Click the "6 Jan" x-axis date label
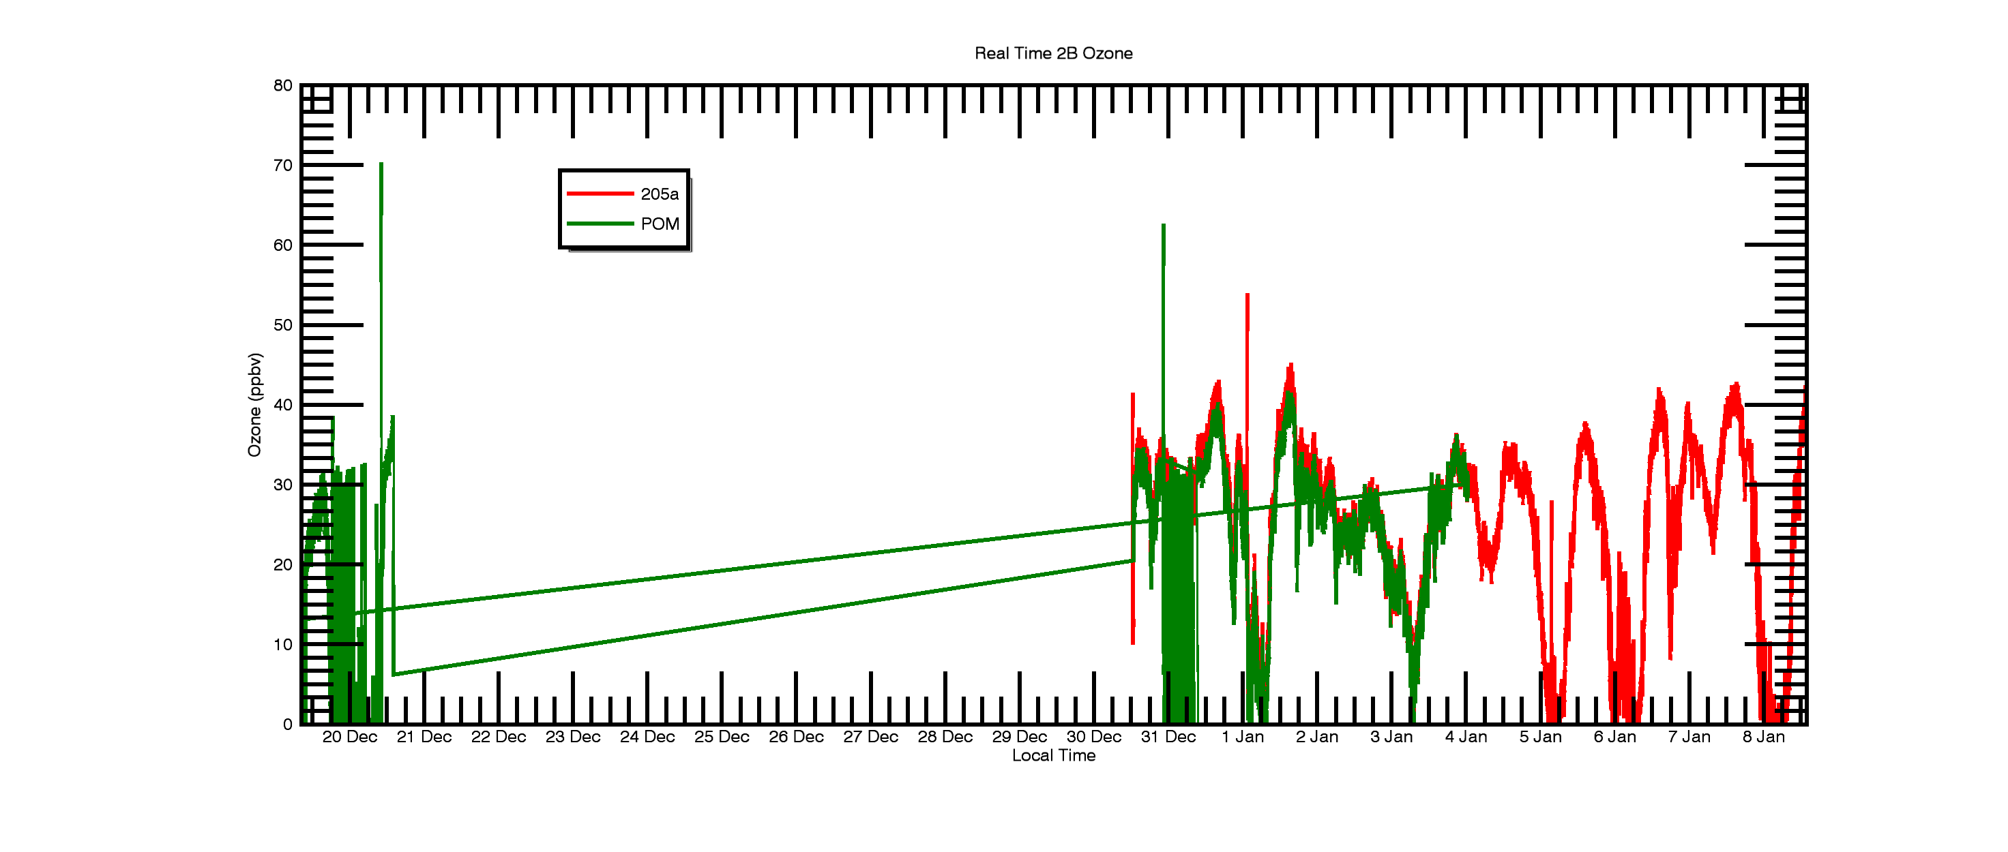 click(x=1614, y=737)
